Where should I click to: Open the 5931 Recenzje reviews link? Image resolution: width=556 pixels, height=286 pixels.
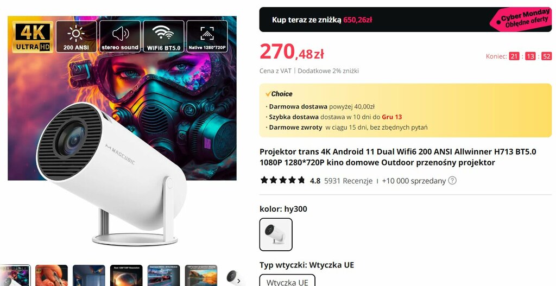pos(348,181)
